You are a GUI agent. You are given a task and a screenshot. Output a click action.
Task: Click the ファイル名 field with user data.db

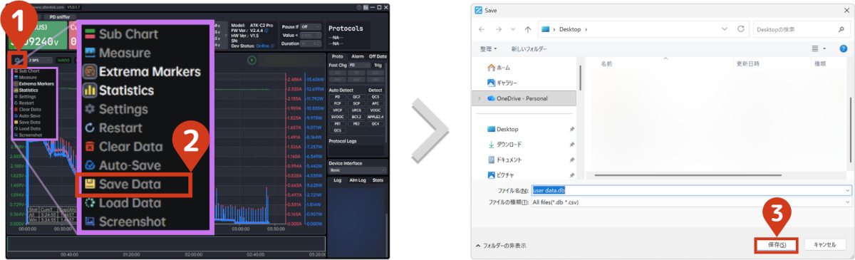(691, 191)
